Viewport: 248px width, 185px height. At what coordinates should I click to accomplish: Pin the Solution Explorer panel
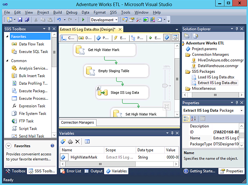tap(237, 29)
